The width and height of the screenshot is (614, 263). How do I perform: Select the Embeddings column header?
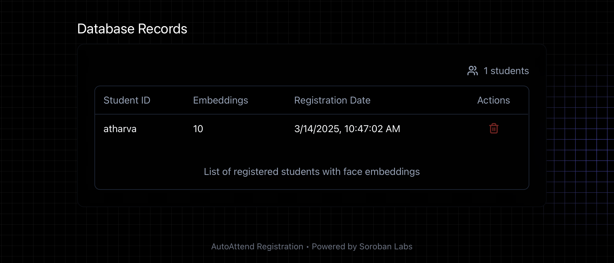point(220,100)
